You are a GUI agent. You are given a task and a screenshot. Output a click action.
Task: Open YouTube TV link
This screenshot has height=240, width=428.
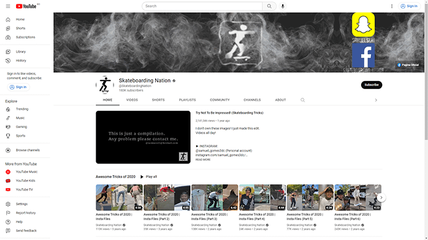25,190
